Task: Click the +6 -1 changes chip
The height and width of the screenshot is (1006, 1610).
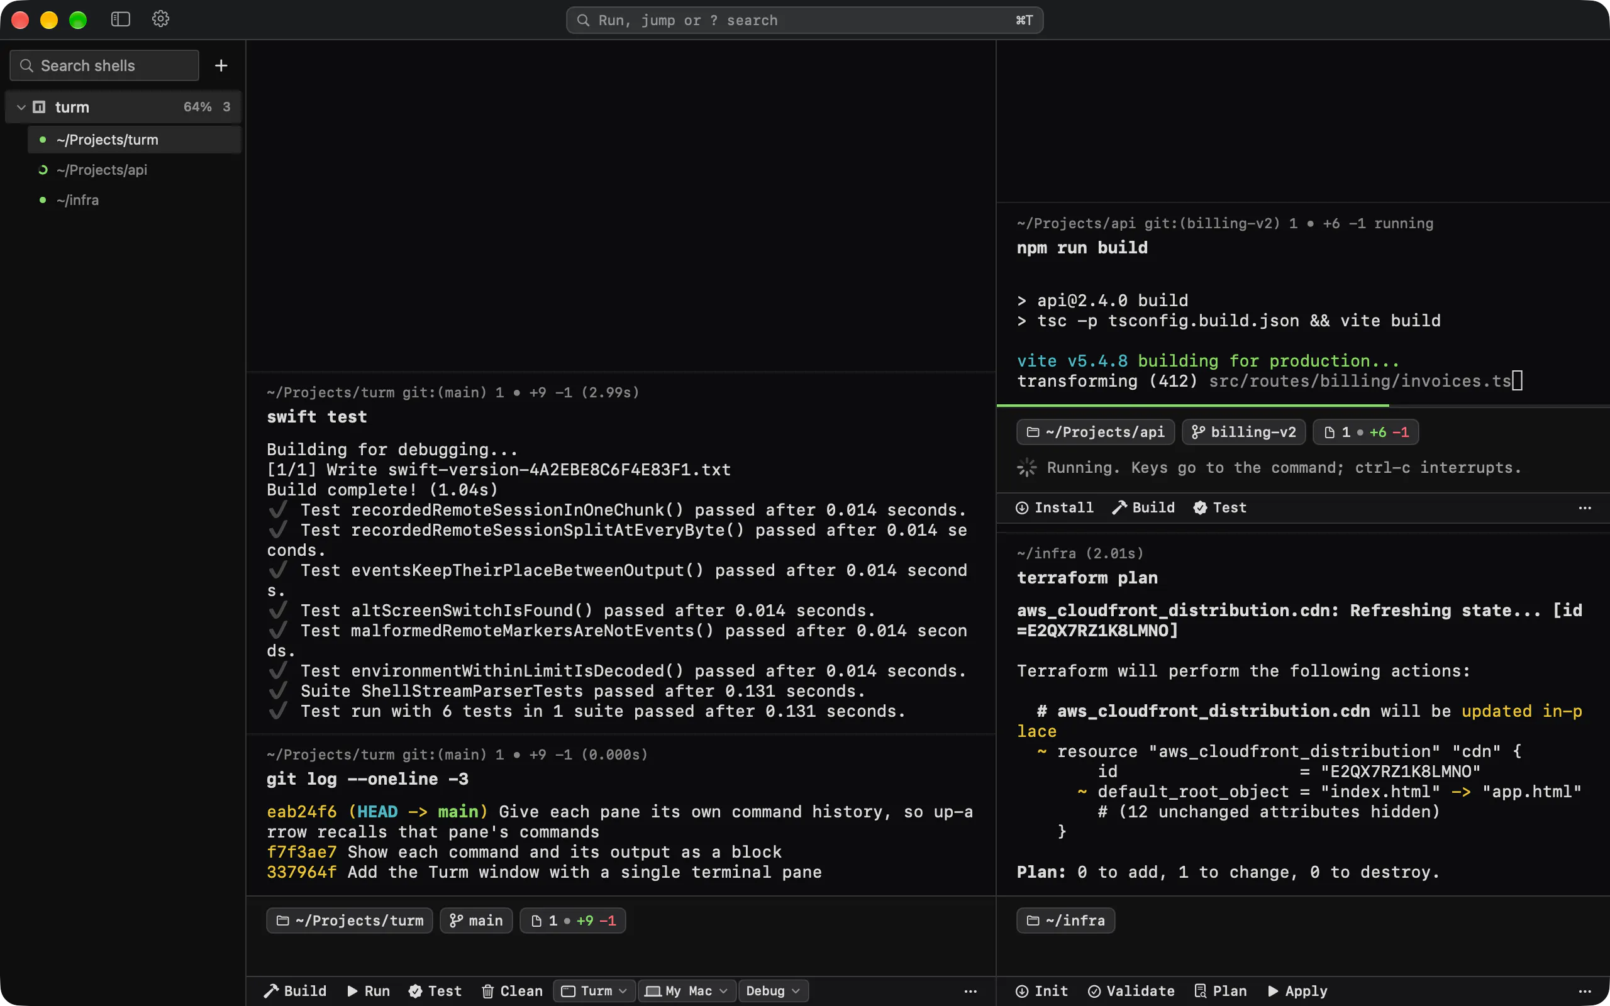Action: point(1365,432)
